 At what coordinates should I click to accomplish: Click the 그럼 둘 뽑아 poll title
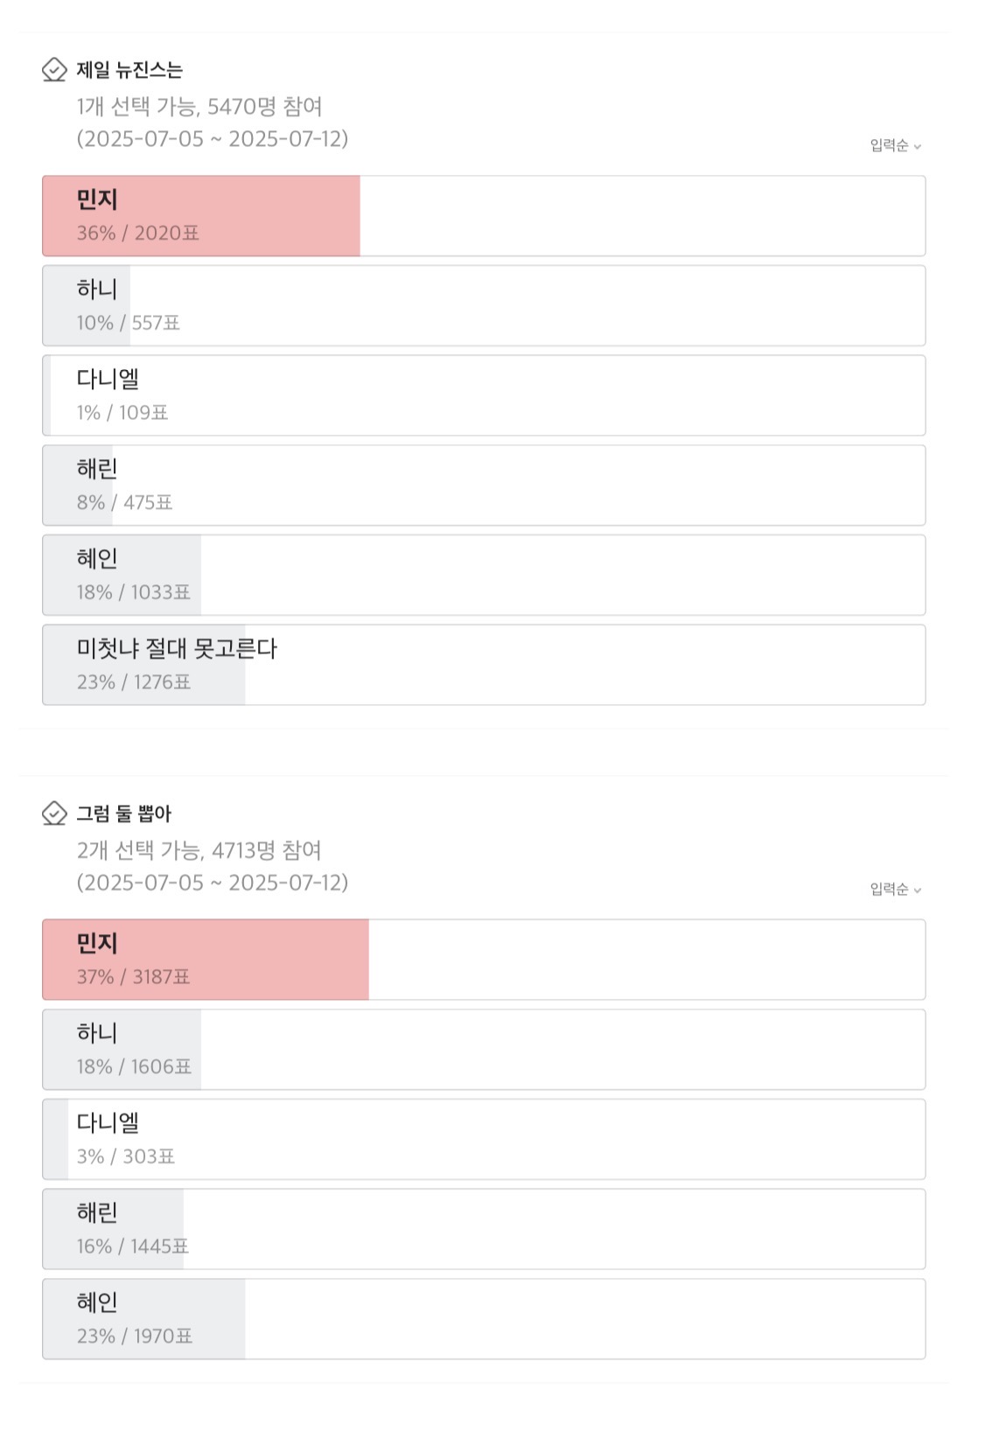[123, 814]
